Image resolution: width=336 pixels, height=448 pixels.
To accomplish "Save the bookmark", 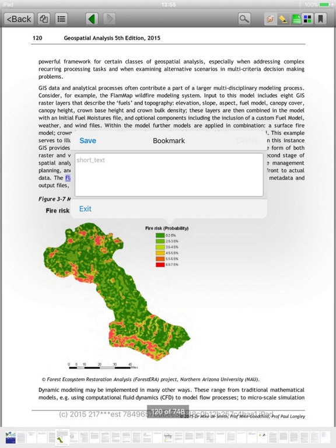I will pyautogui.click(x=87, y=141).
